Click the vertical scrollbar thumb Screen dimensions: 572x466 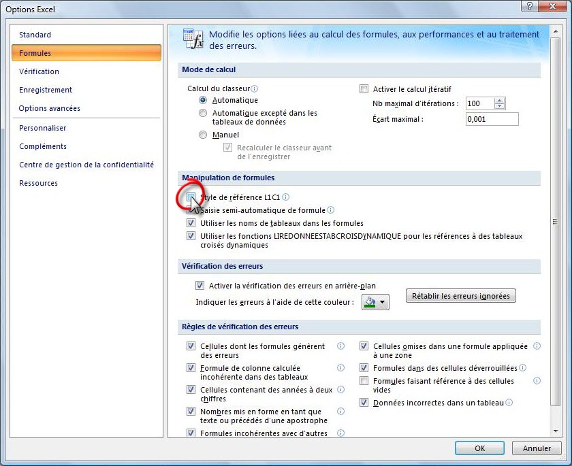pos(556,222)
